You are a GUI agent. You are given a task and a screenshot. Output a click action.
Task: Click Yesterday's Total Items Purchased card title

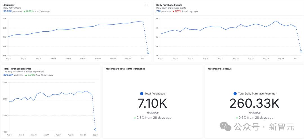[x=125, y=69]
